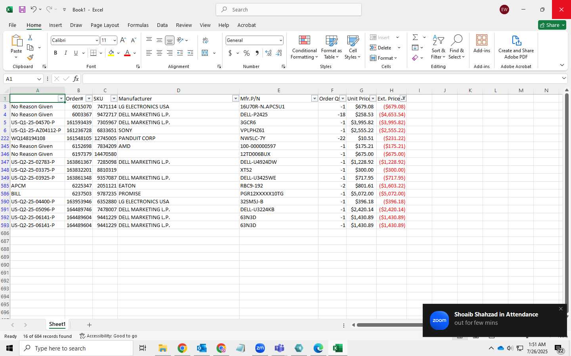Click the Orientation text angle icon
The height and width of the screenshot is (356, 571).
click(x=180, y=40)
